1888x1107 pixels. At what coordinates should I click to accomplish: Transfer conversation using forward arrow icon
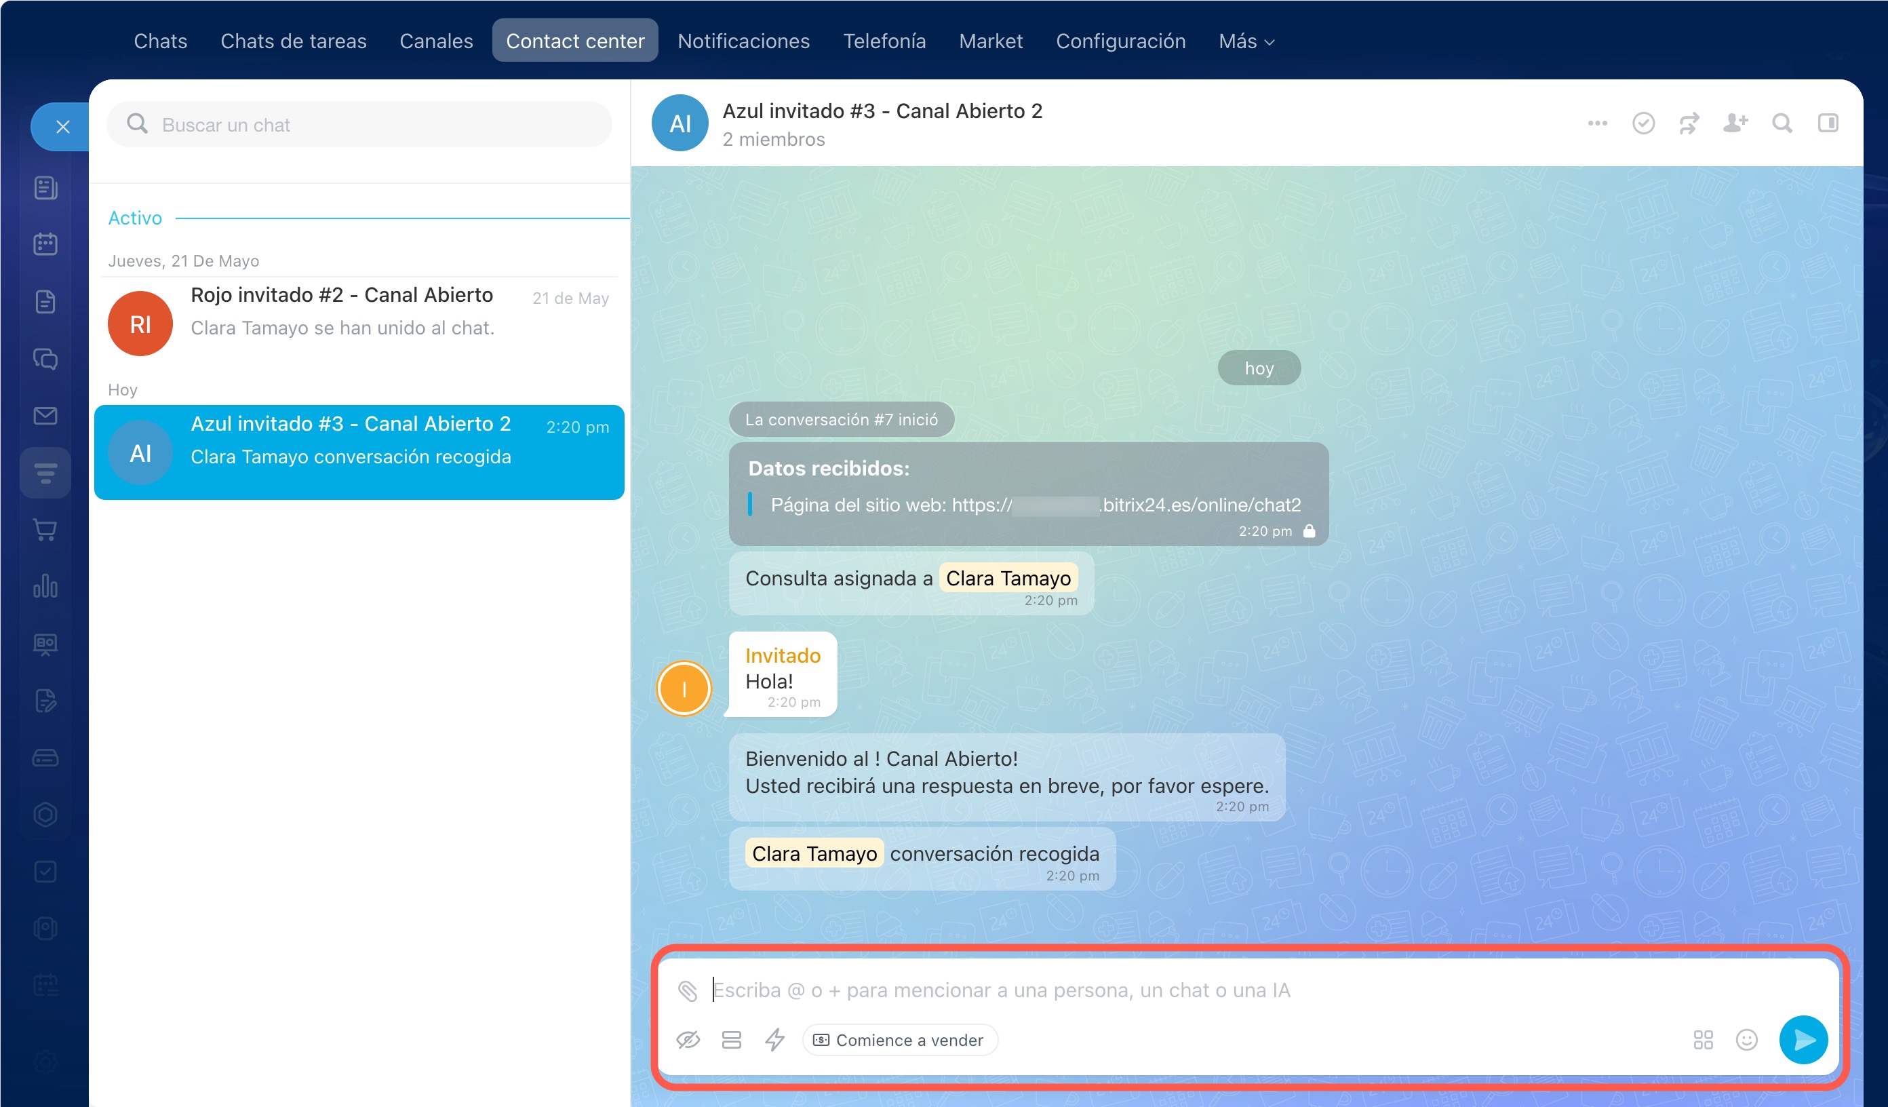pos(1689,123)
